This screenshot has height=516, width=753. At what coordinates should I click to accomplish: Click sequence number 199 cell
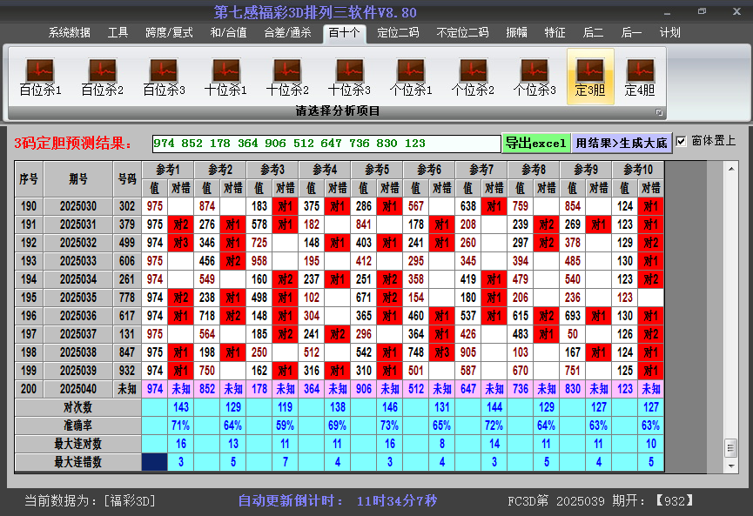pos(29,371)
